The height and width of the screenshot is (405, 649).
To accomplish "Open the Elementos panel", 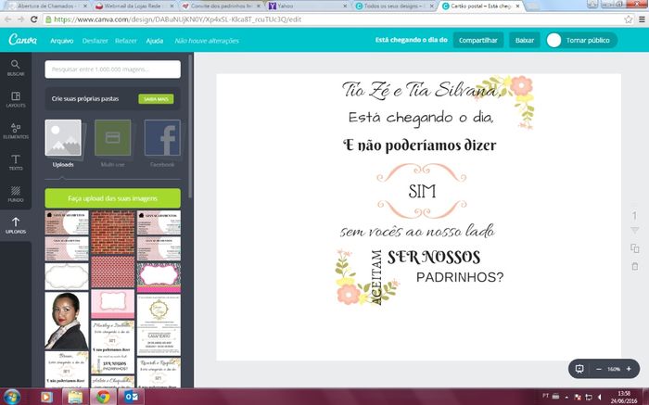I will 16,131.
